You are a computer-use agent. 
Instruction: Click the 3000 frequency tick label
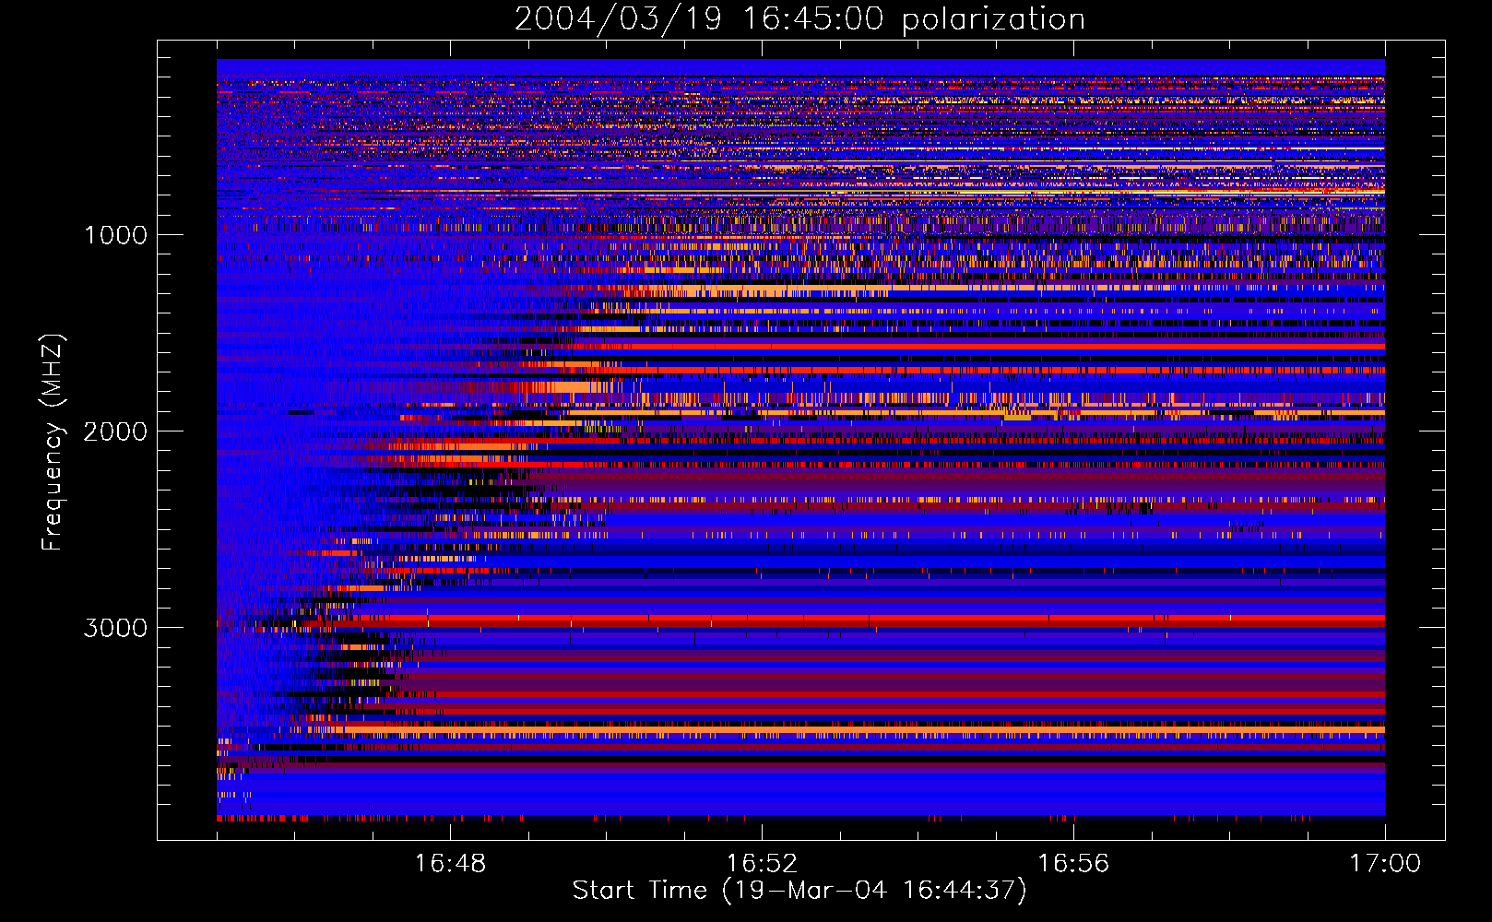tap(115, 628)
